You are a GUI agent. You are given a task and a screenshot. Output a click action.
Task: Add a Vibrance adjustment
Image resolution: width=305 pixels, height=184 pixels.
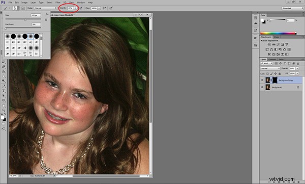[x=287, y=44]
